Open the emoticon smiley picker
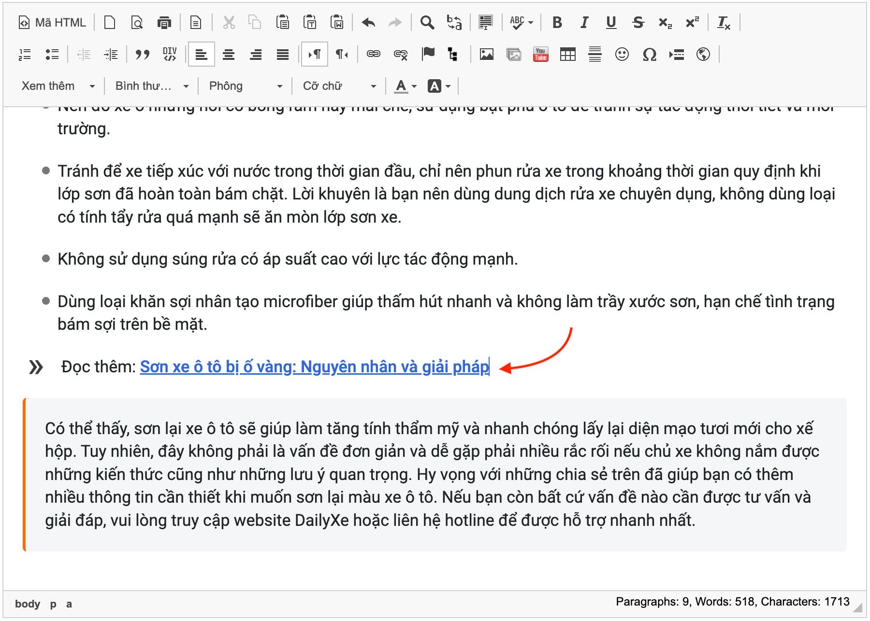870x621 pixels. coord(622,55)
